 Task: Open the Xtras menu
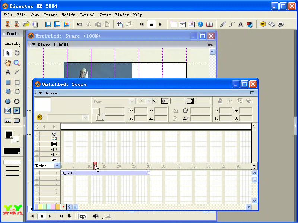point(105,15)
